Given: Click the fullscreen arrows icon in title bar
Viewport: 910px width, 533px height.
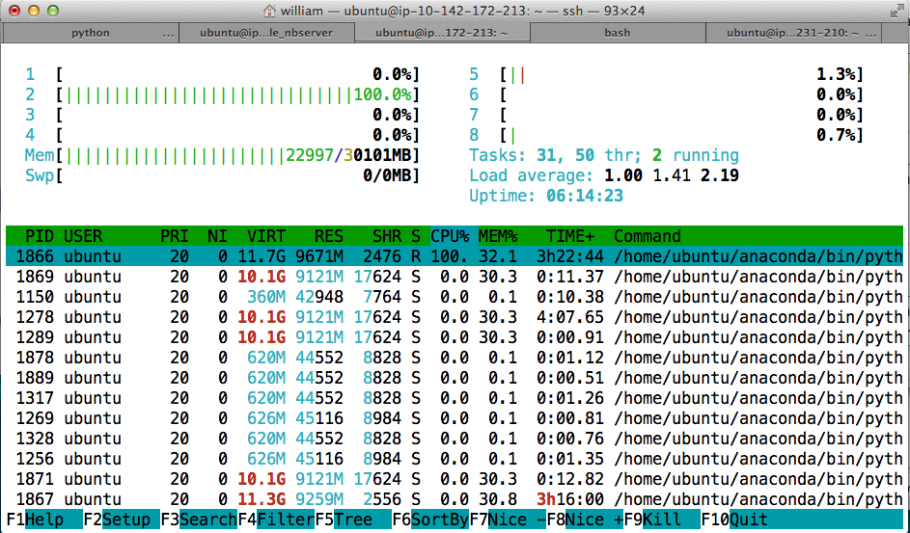Looking at the screenshot, I should pos(896,11).
